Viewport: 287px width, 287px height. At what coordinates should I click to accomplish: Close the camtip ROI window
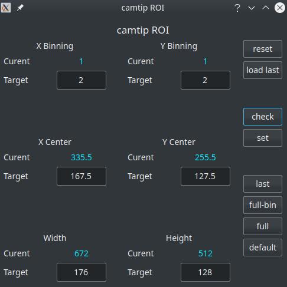click(280, 8)
